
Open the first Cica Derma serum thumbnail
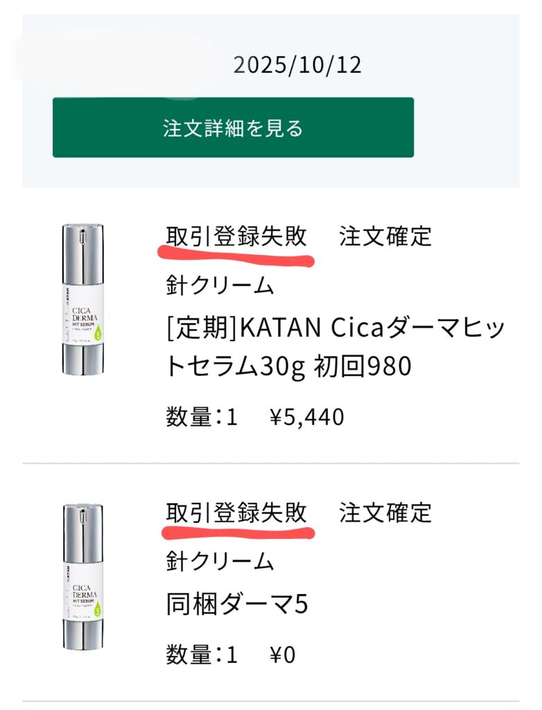tap(82, 300)
